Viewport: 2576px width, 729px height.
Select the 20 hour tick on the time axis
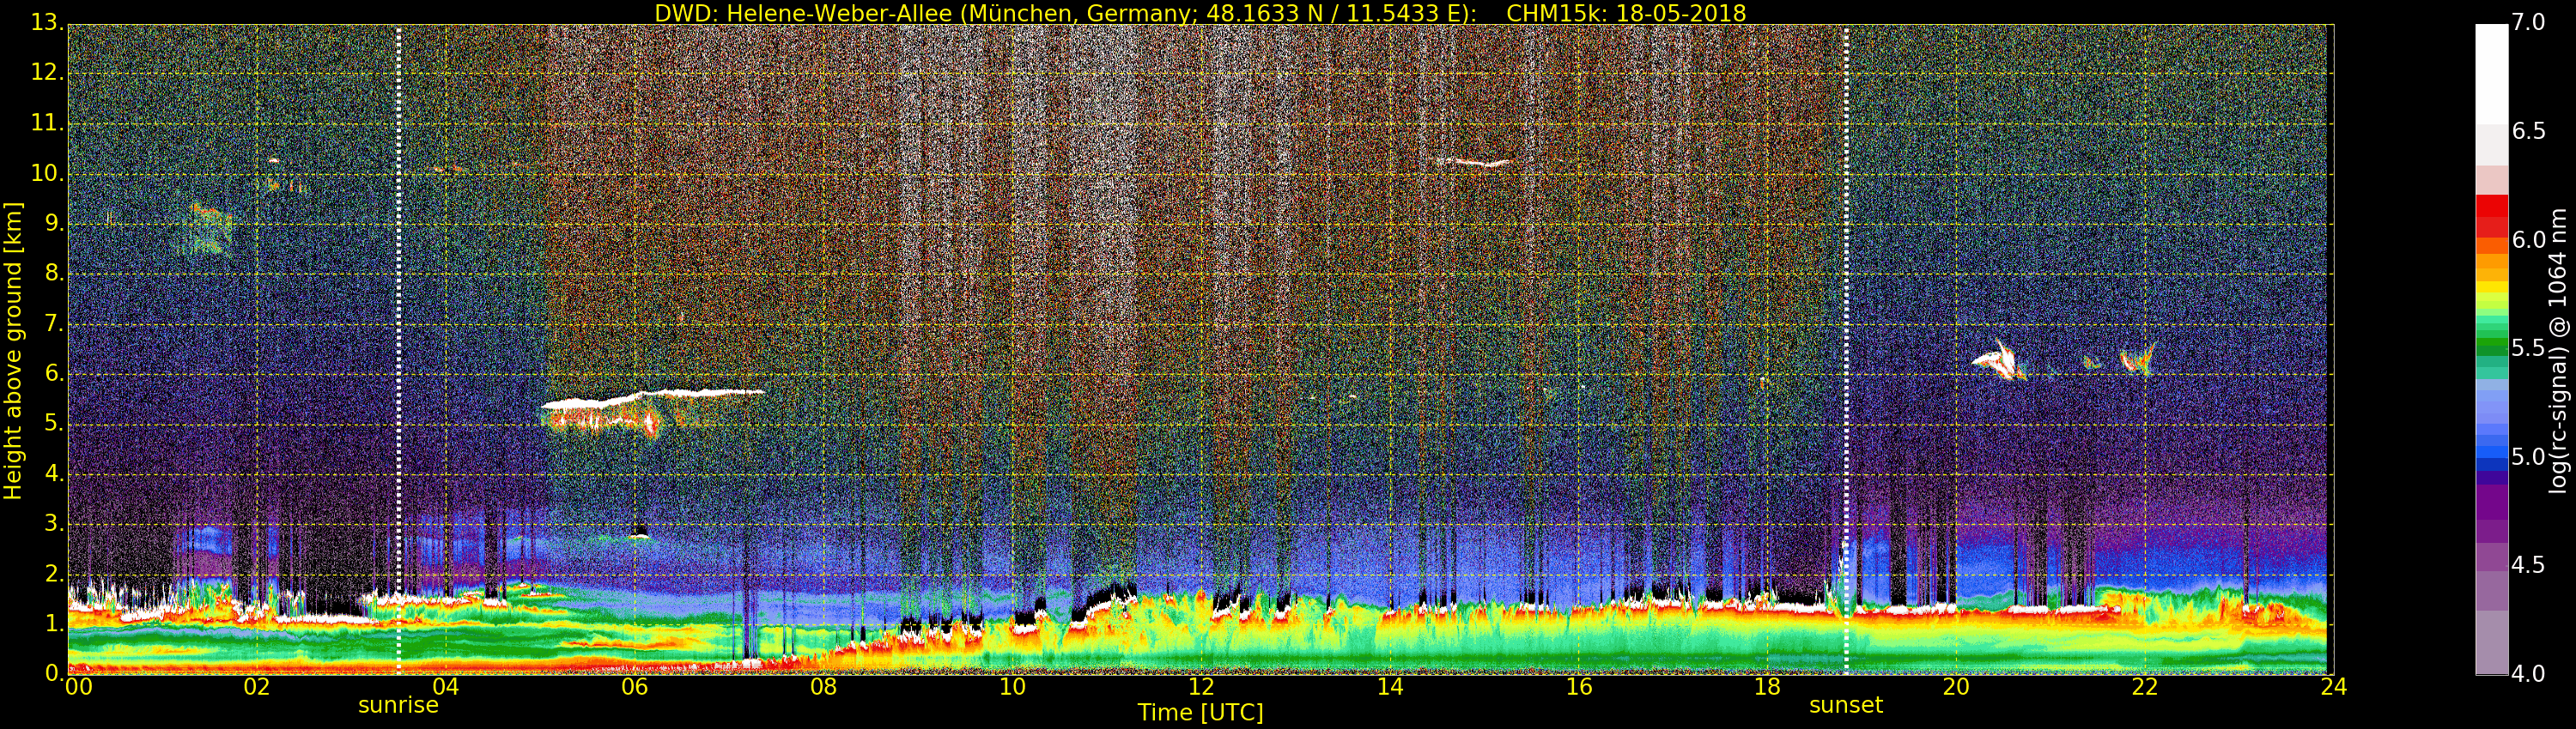click(x=1955, y=687)
